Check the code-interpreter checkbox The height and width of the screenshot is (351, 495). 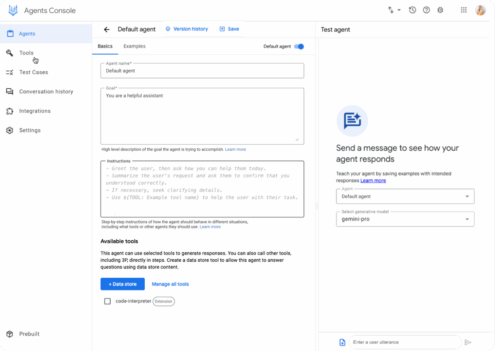coord(107,301)
